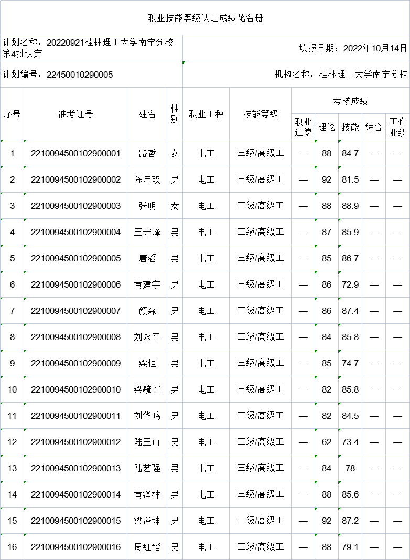This screenshot has width=410, height=560.
Task: Click the 准考证号 column header
Action: [75, 114]
